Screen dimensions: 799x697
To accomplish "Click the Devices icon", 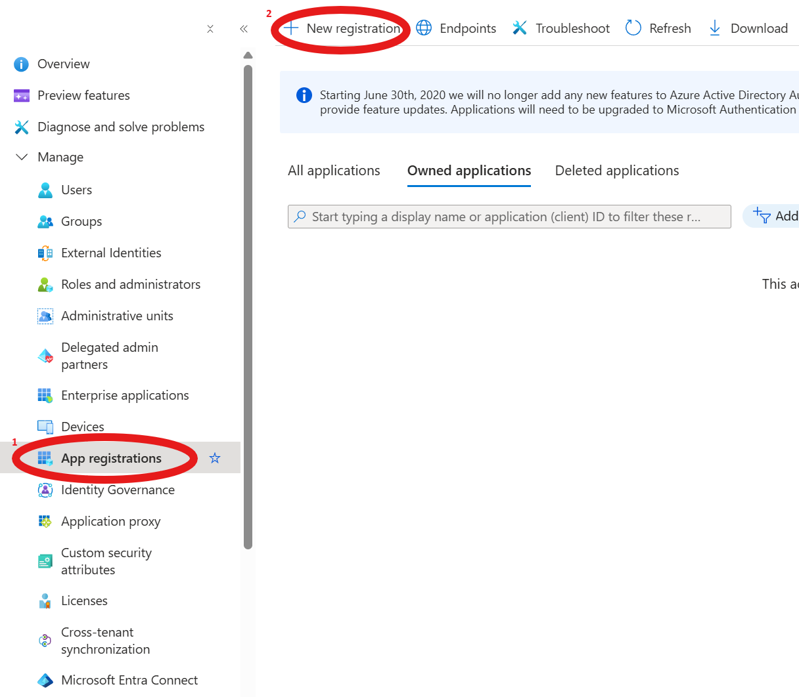I will (45, 427).
